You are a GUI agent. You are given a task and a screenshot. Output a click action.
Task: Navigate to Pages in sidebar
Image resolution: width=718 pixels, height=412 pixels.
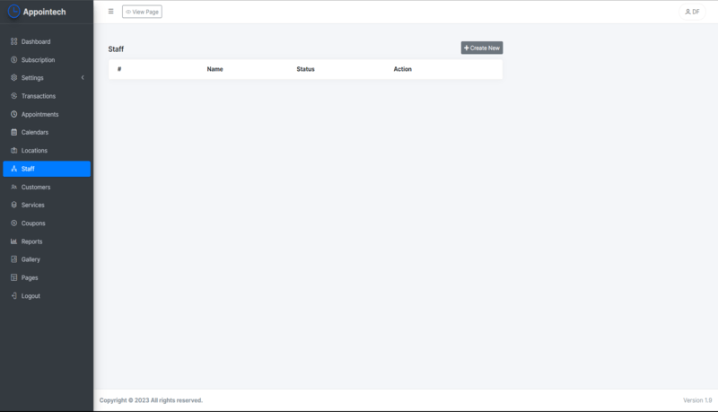coord(30,277)
